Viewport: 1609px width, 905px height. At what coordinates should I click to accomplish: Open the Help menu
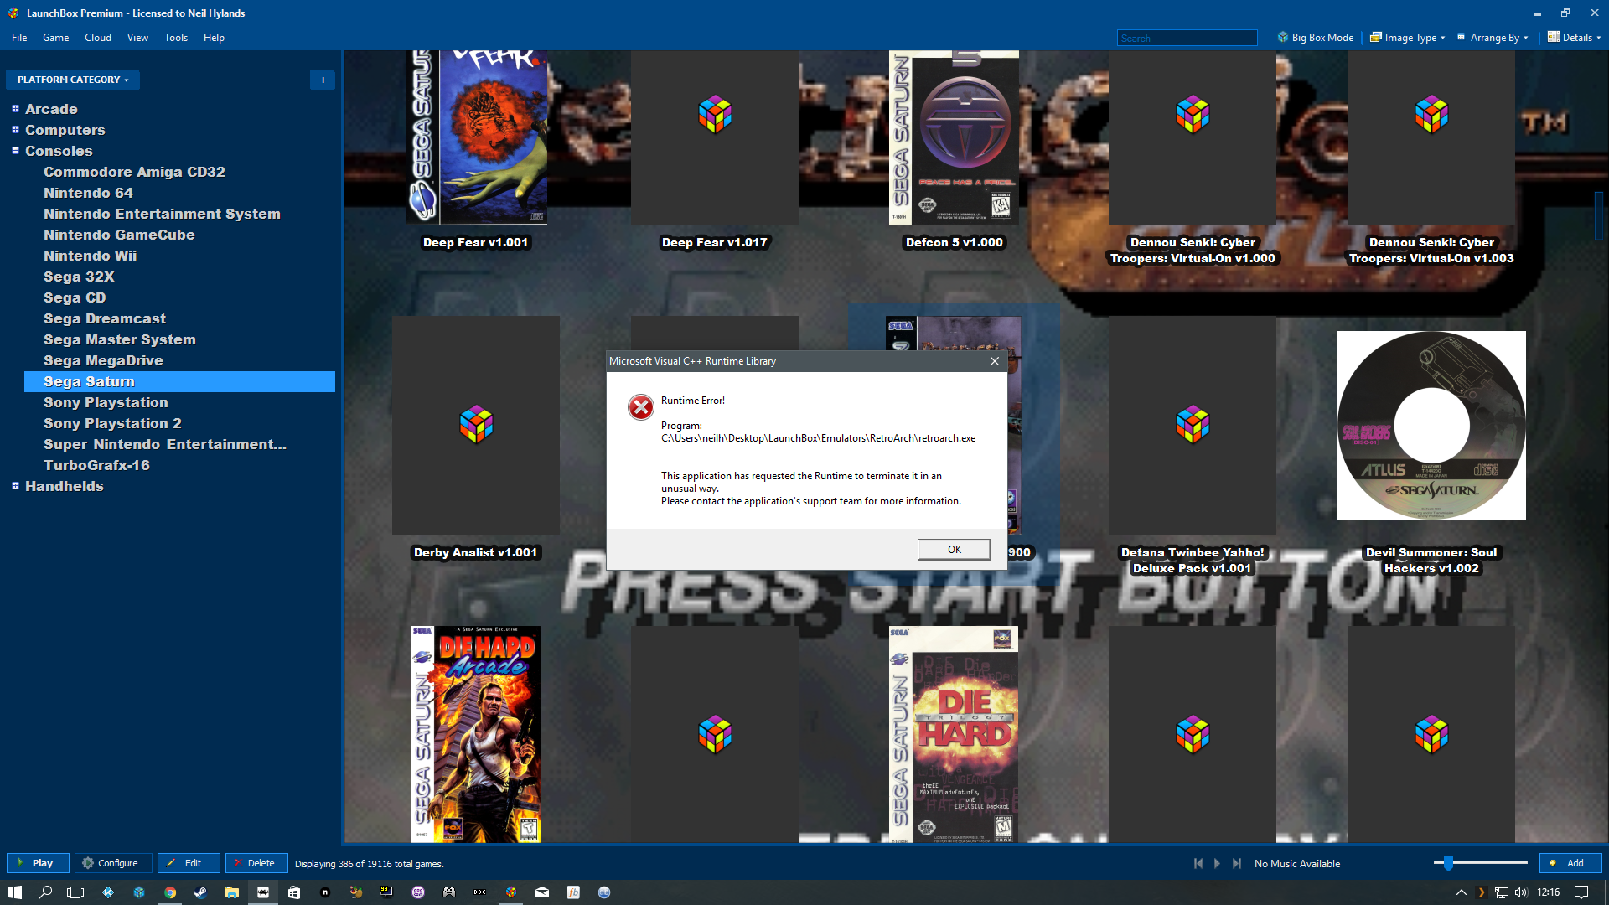click(x=214, y=38)
